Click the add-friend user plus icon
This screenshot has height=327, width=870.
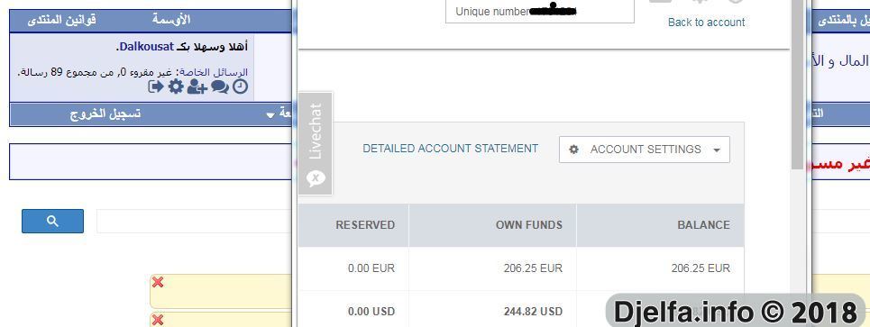[197, 87]
